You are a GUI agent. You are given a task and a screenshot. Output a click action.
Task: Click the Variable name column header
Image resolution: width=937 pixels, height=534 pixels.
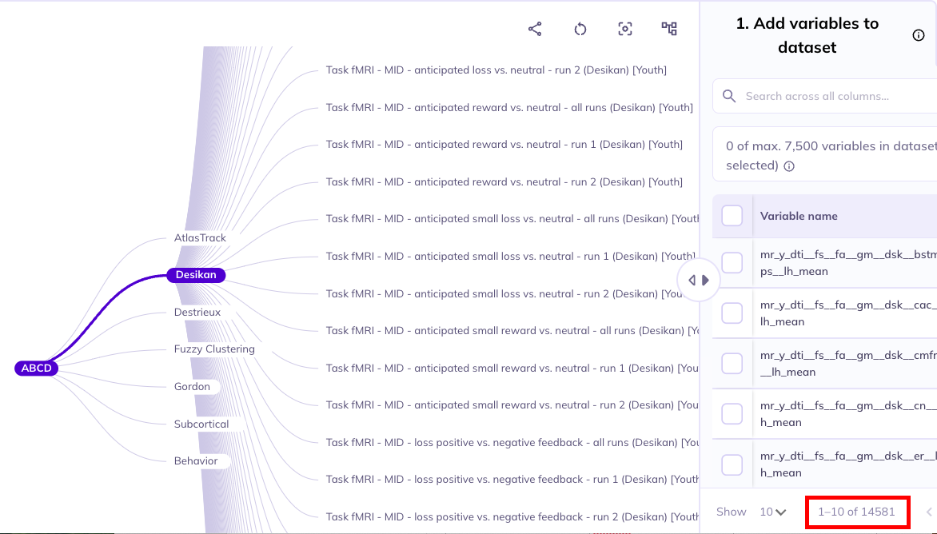pos(799,216)
